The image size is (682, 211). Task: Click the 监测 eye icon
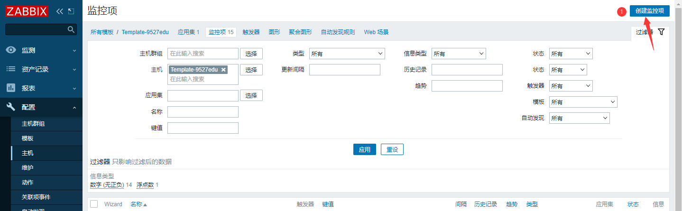[x=11, y=50]
